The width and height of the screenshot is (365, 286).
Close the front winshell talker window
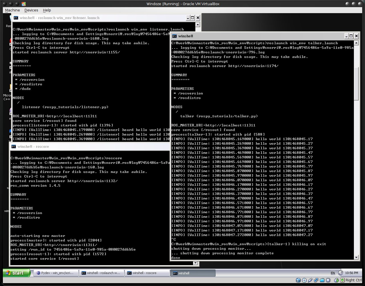[356, 36]
